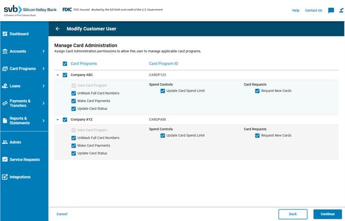Expand the Card Programs menu chevron
This screenshot has width=345, height=221.
(44, 68)
